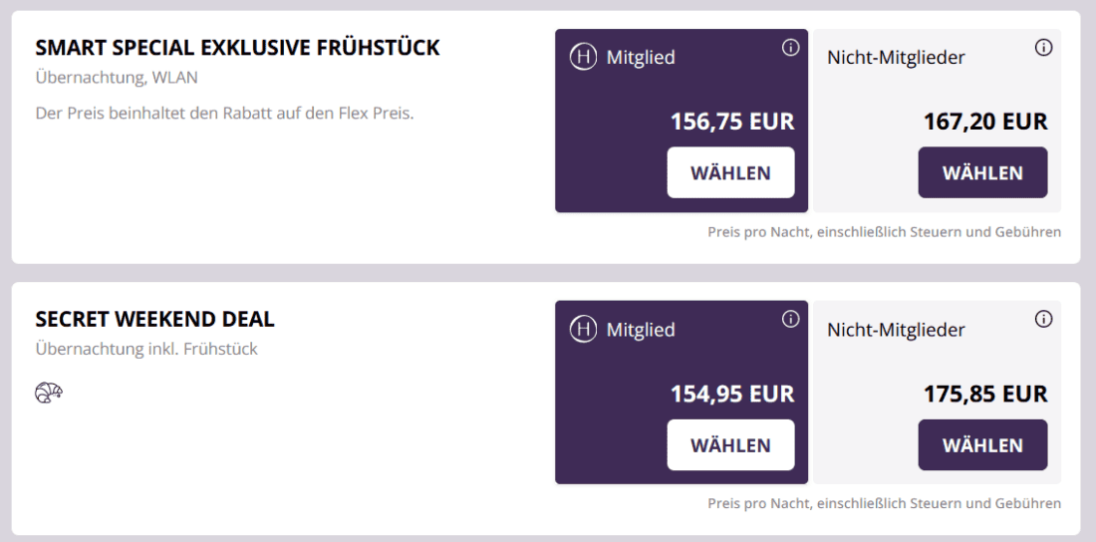Click the 156,75 EUR member price
This screenshot has height=542, width=1096.
pyautogui.click(x=731, y=122)
